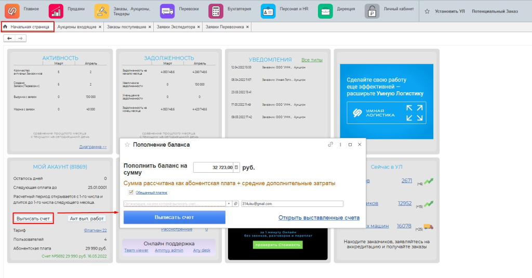
Task: Open the calculator icon in the amount field
Action: [236, 168]
